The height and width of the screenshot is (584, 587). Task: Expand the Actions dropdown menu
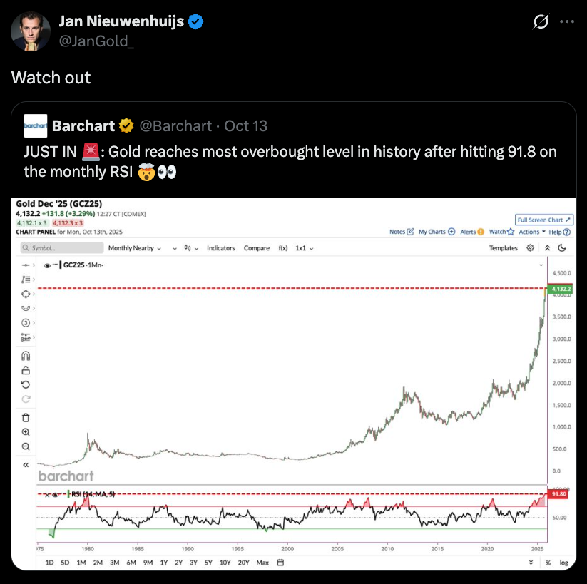pos(531,232)
